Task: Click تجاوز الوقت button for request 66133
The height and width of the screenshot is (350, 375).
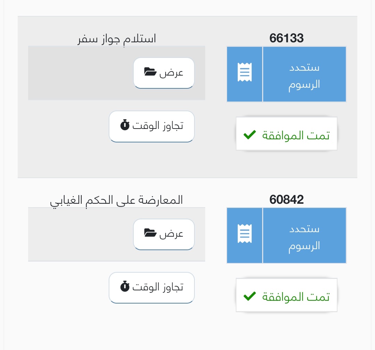Action: coord(152,126)
